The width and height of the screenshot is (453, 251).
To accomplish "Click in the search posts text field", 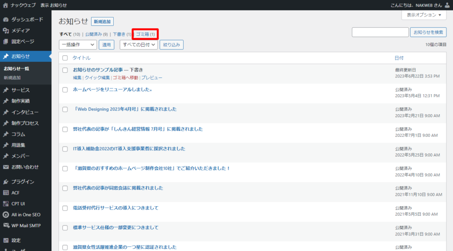I will click(380, 33).
